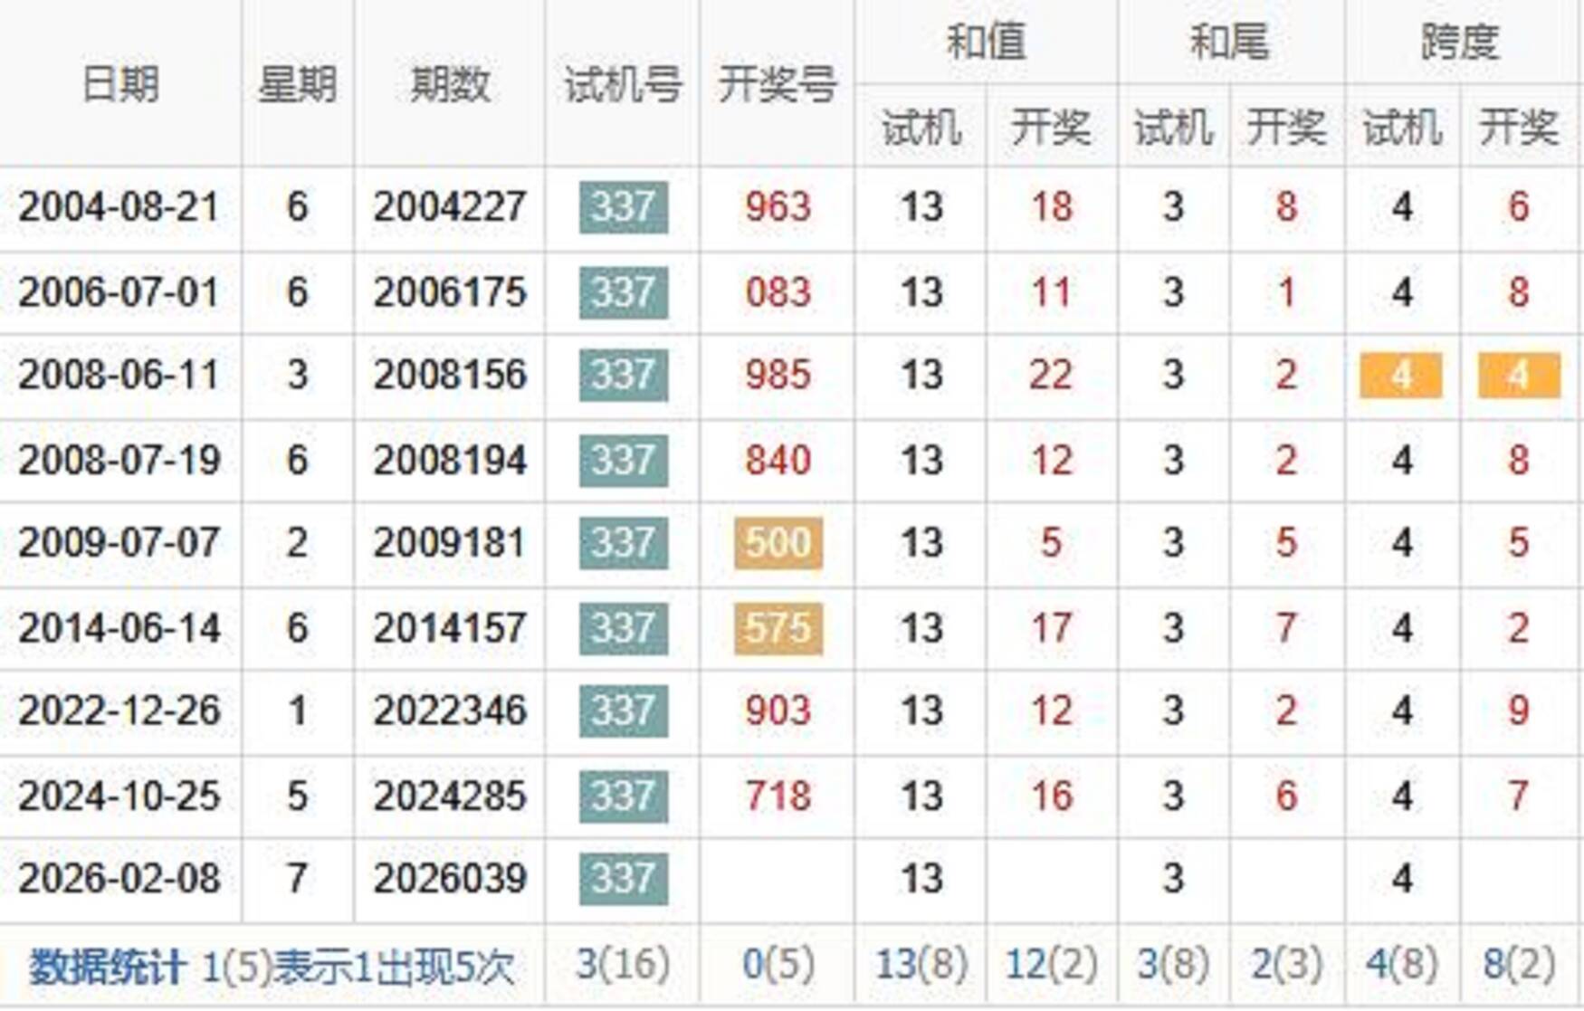Click the orange highlighted 575 draw number
The width and height of the screenshot is (1584, 1011).
(778, 628)
